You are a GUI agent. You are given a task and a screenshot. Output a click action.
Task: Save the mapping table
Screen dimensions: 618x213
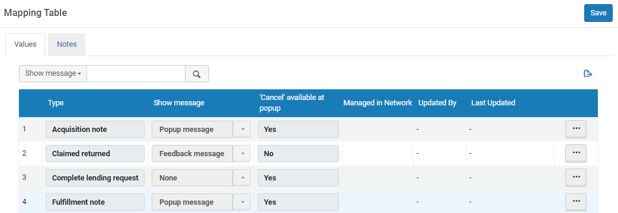598,13
